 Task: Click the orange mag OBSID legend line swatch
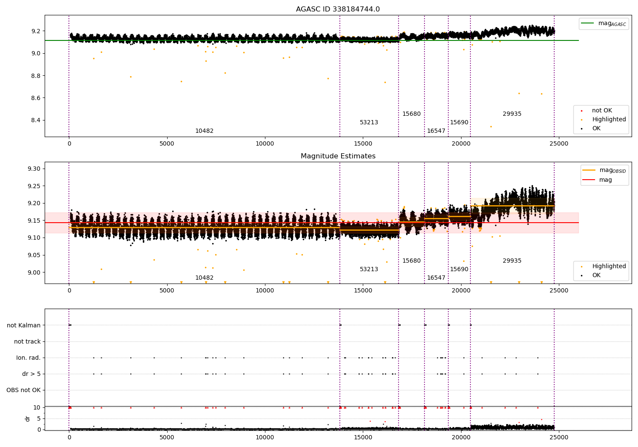point(589,170)
